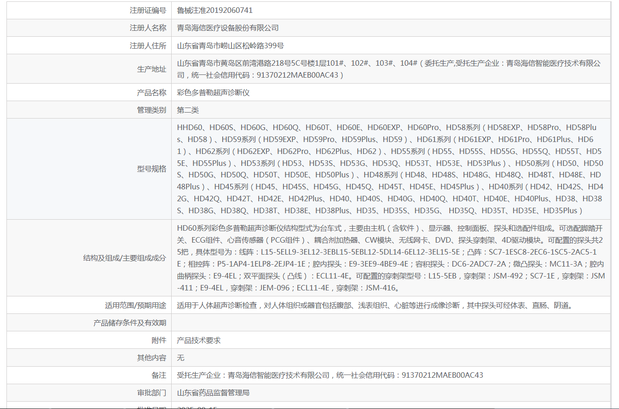619x409 pixels.
Task: Click the '生产地址' row label
Action: tap(151, 69)
